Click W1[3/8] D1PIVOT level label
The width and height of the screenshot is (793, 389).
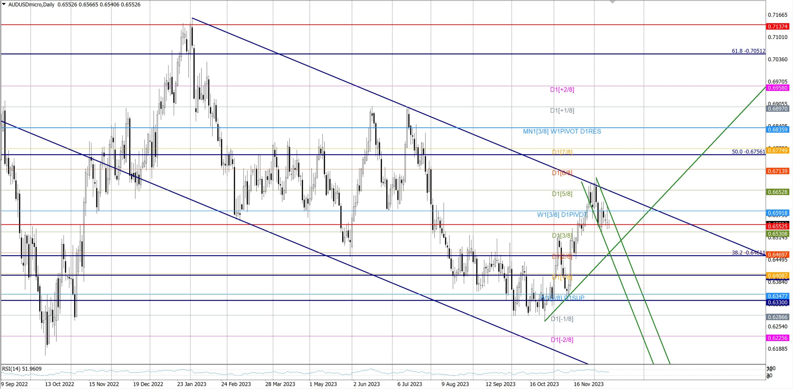coord(562,215)
